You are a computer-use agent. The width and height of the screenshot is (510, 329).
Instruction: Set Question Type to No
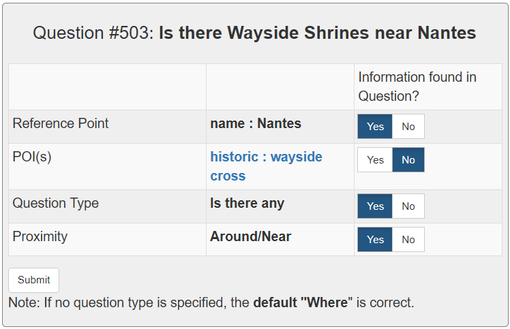(x=408, y=206)
